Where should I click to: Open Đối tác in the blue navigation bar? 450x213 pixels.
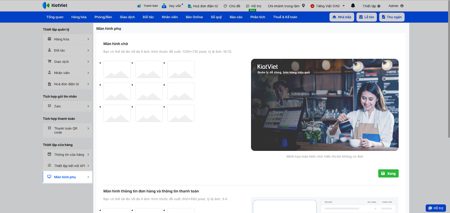pyautogui.click(x=148, y=17)
